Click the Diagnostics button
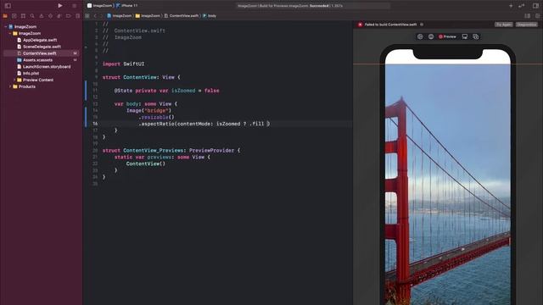The image size is (543, 305). click(x=527, y=25)
